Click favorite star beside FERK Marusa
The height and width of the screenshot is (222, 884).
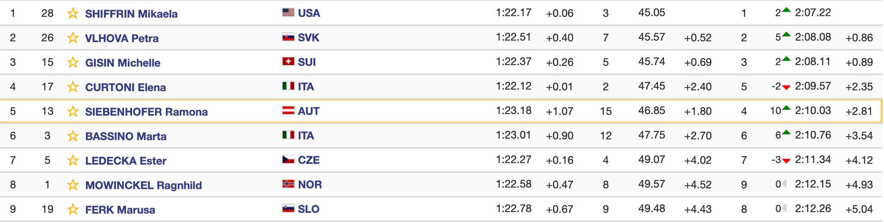coord(73,210)
